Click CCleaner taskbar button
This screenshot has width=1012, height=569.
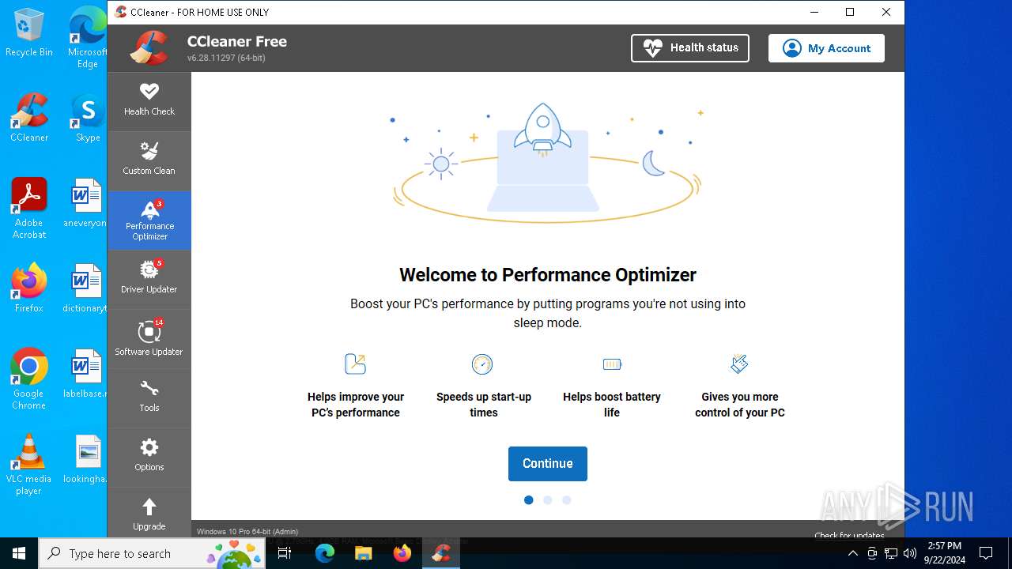click(441, 553)
